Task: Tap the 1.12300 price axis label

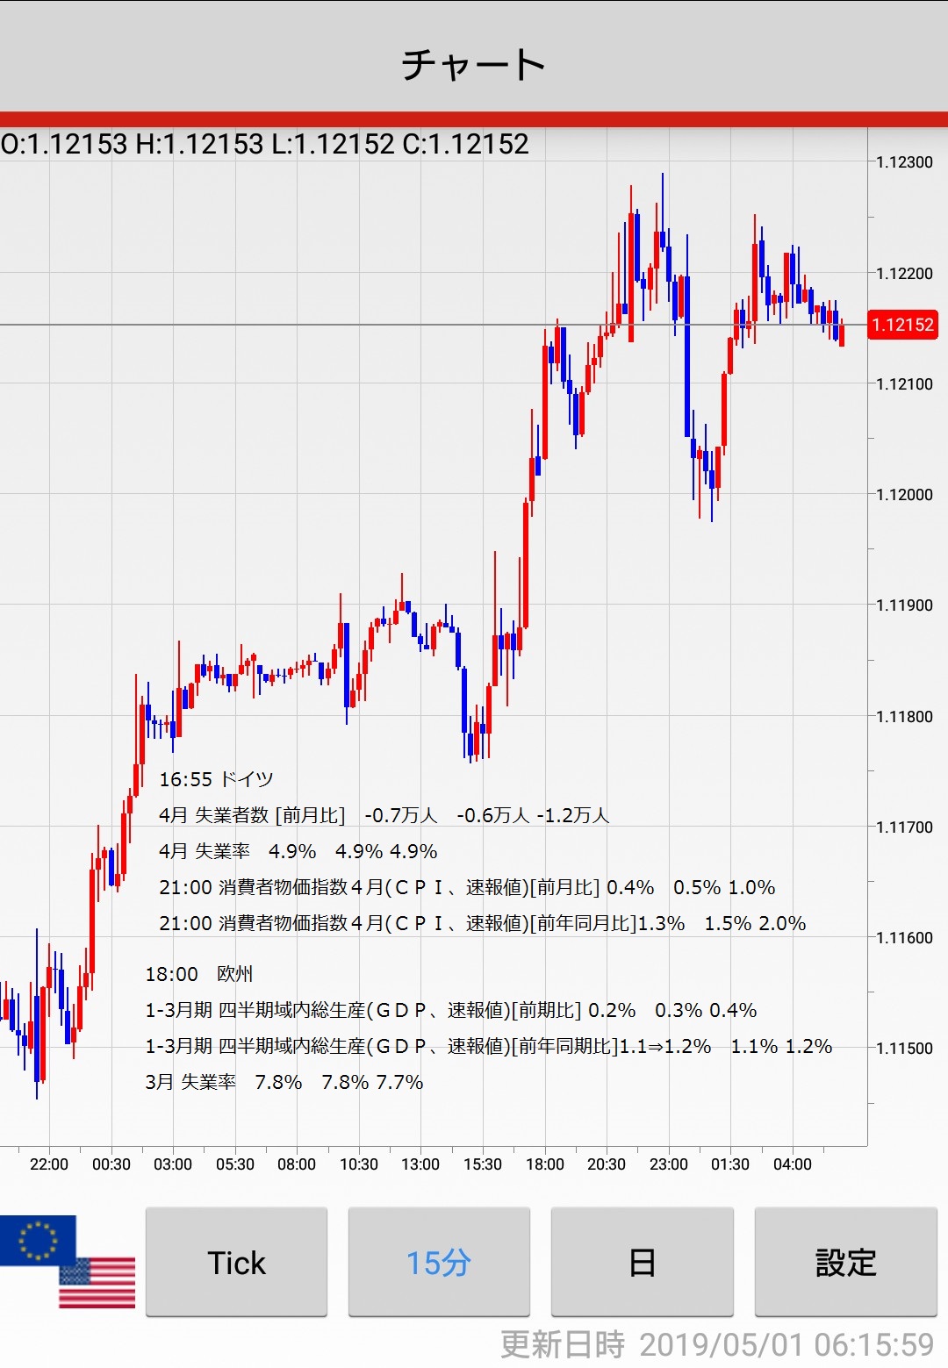Action: [904, 162]
